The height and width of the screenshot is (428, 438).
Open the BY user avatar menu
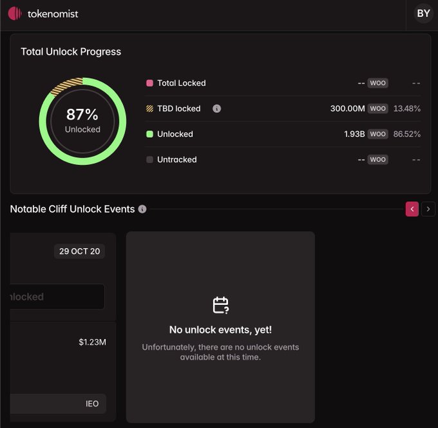tap(423, 14)
